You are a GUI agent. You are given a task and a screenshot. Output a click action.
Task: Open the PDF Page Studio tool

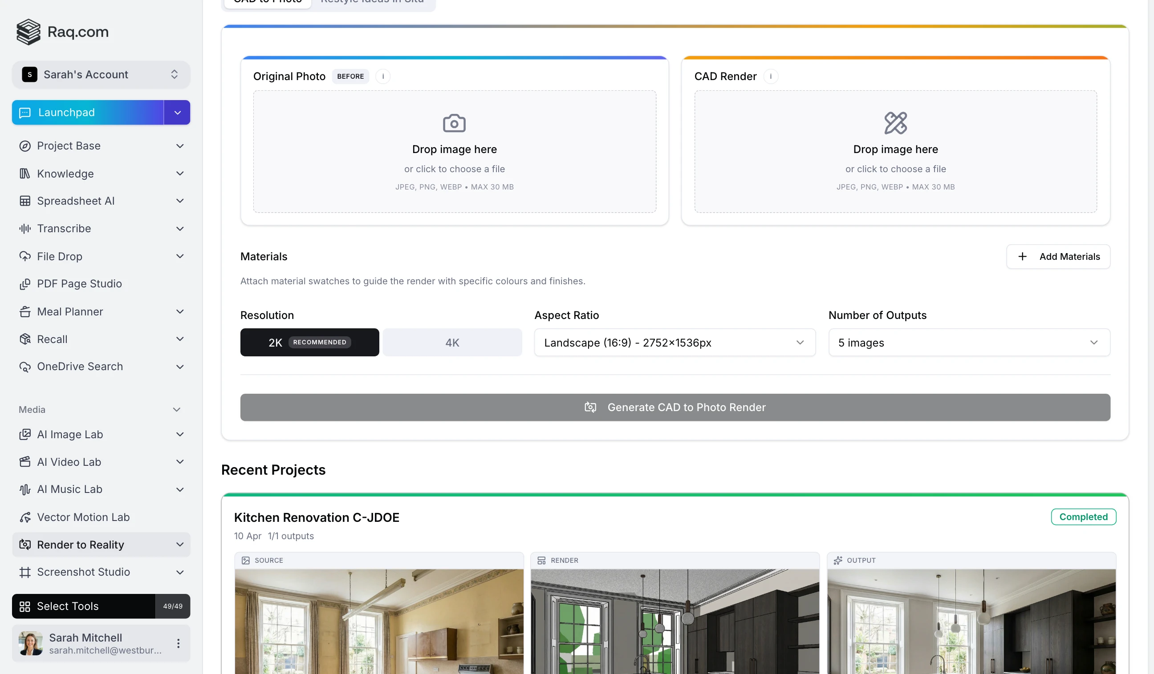[79, 284]
